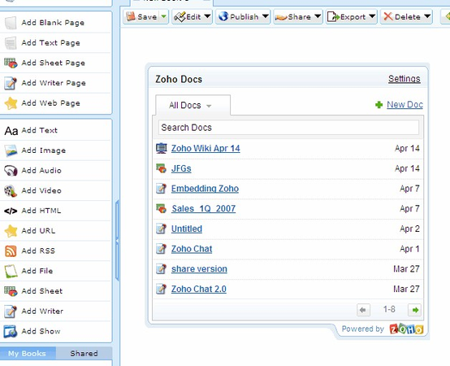This screenshot has height=366, width=450.
Task: Click the Add Audio headphones icon
Action: click(11, 171)
